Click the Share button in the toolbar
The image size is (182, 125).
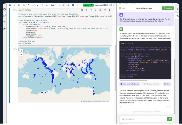88,5
